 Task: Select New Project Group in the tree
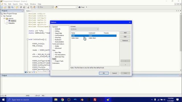10,14
